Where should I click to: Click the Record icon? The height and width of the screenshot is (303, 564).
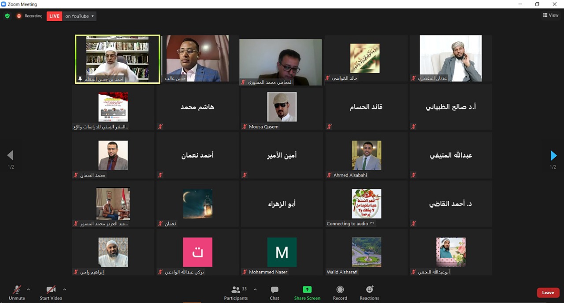click(x=340, y=290)
